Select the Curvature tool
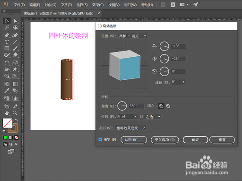The image size is (242, 181). (15, 35)
